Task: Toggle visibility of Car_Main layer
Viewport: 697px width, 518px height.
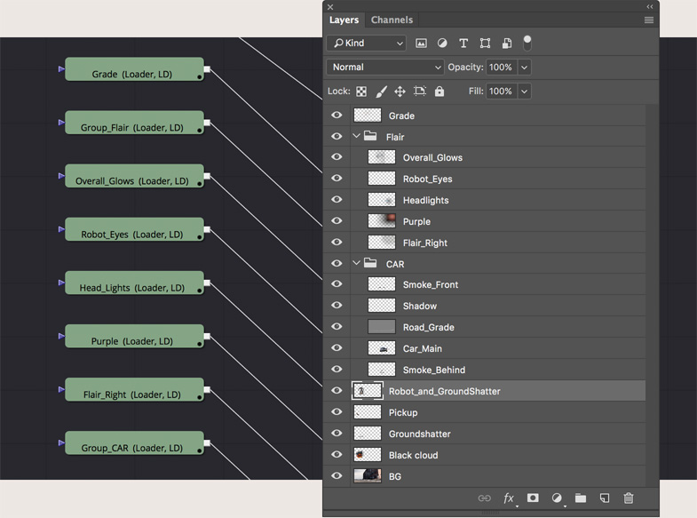Action: [x=337, y=348]
